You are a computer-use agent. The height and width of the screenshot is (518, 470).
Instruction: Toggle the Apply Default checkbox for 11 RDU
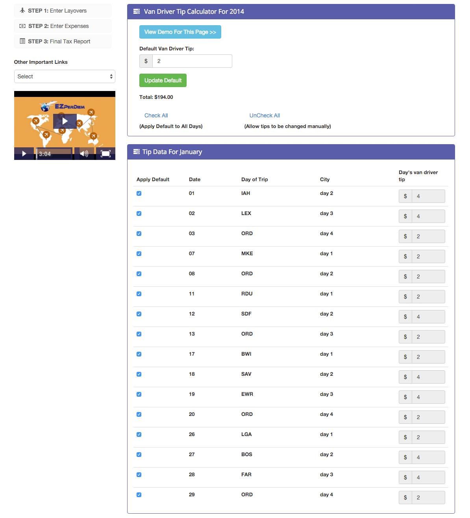pos(139,294)
